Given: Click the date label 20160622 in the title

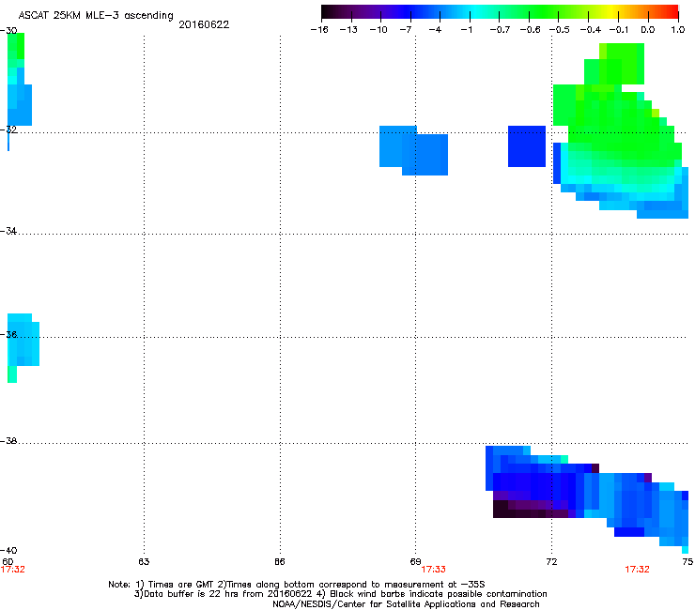Looking at the screenshot, I should [x=204, y=24].
